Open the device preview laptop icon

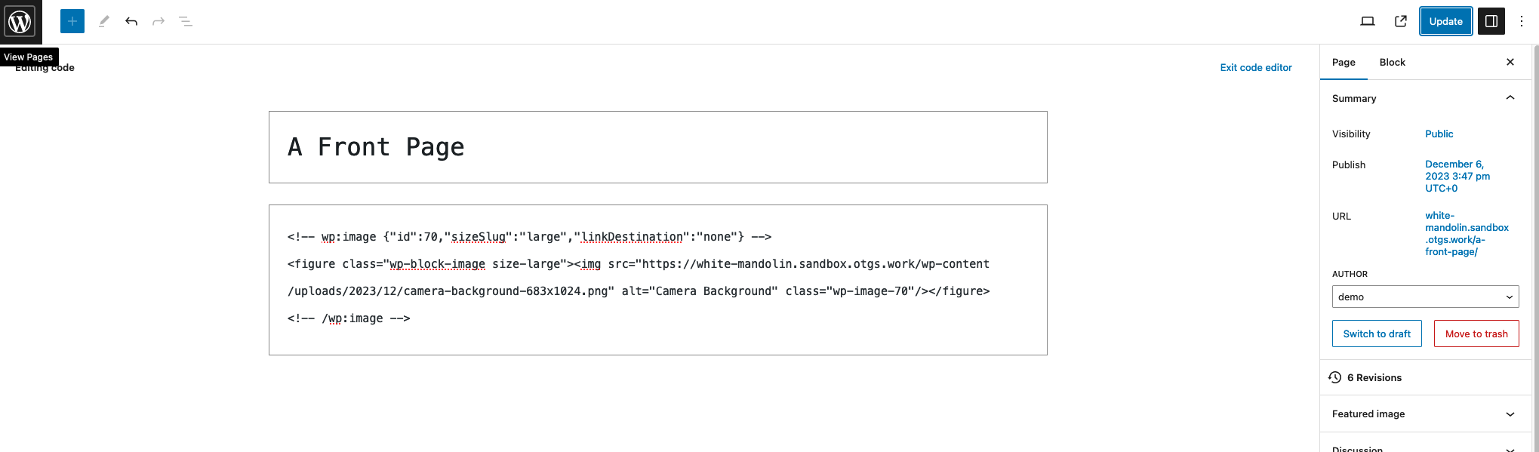(1368, 21)
